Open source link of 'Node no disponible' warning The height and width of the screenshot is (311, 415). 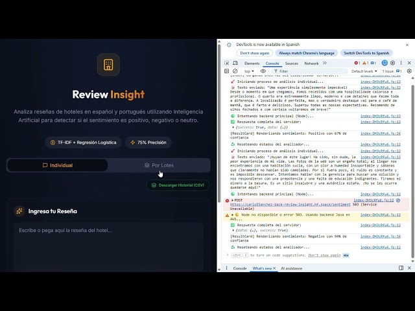(381, 214)
